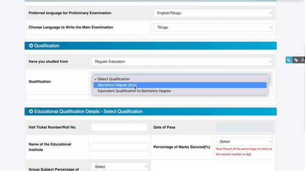This screenshot has width=305, height=171.
Task: Click the 'Percentage of Marks Secured(%)' label
Action: point(182,147)
